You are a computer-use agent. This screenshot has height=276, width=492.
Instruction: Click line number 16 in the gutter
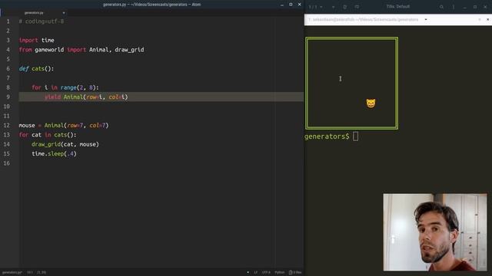(x=7, y=163)
